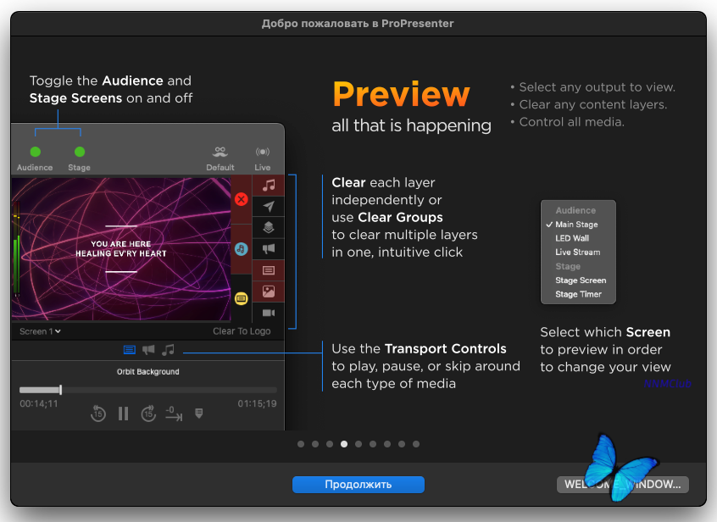Click Clear To Logo
Image resolution: width=717 pixels, height=522 pixels.
coord(242,331)
